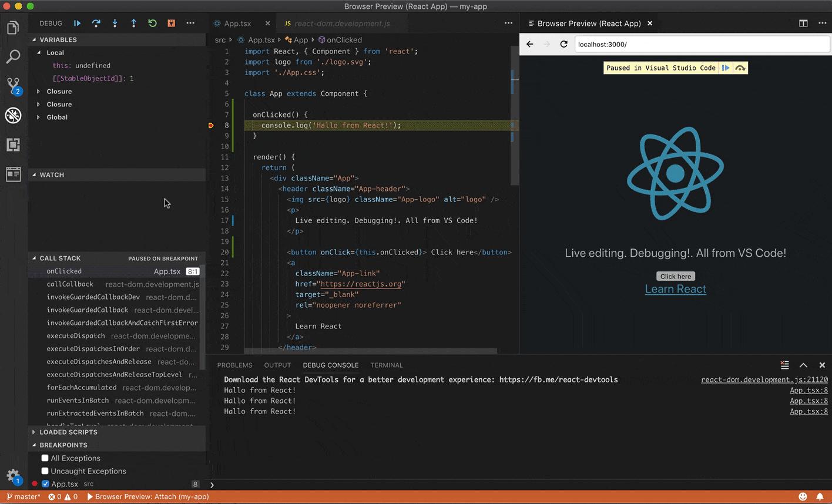The image size is (832, 504).
Task: Click the Restart debug icon
Action: 152,23
